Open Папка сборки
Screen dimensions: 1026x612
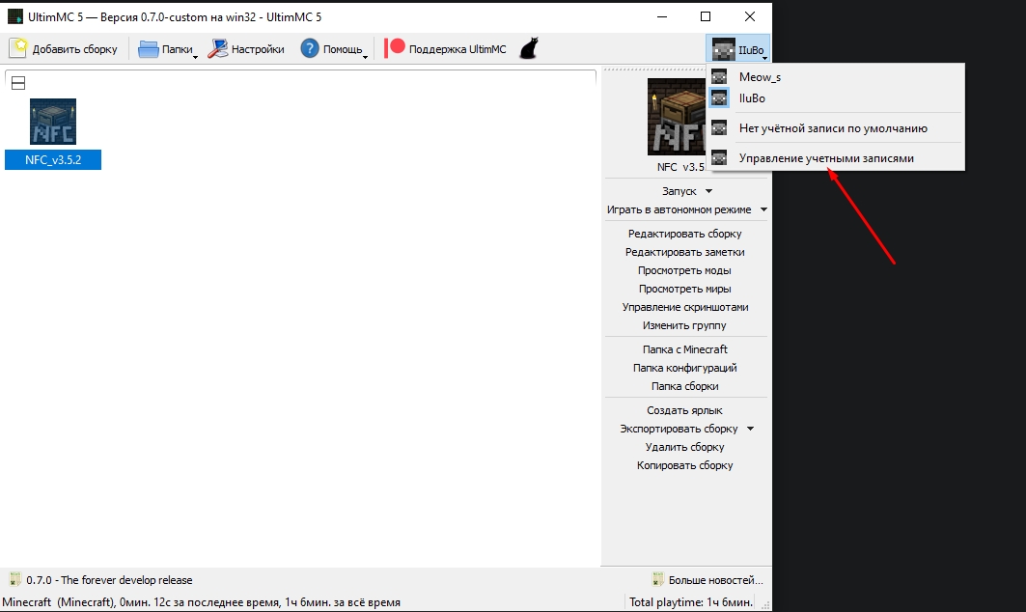(685, 386)
